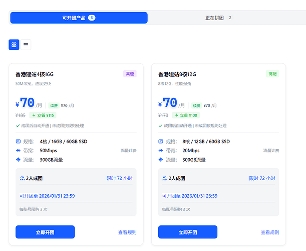Click 50M带宽，速度更快 subtitle
The width and height of the screenshot is (306, 251).
click(x=33, y=84)
